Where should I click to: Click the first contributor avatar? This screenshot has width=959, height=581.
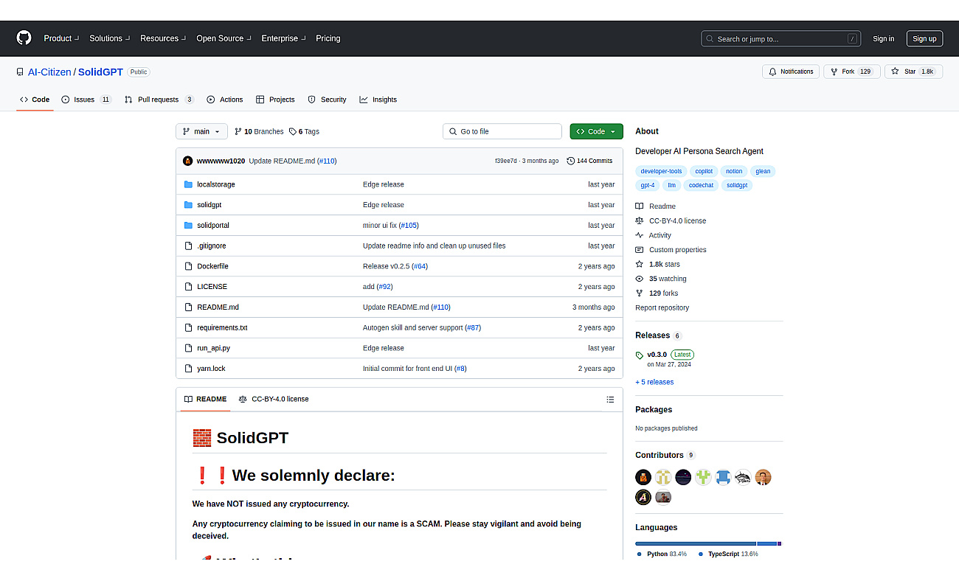click(x=643, y=477)
